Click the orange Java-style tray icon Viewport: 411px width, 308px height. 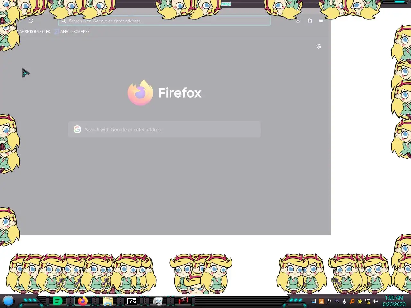pos(321,301)
